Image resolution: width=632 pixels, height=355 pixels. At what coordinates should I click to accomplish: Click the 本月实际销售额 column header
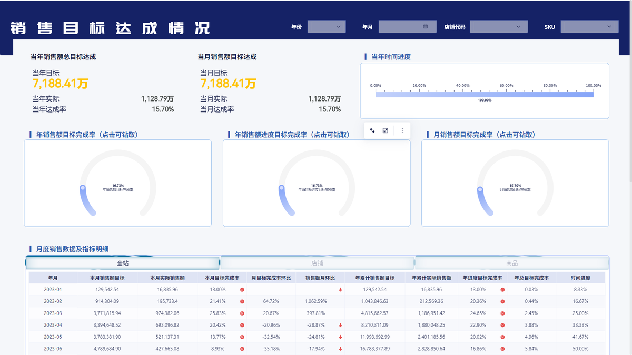click(167, 278)
